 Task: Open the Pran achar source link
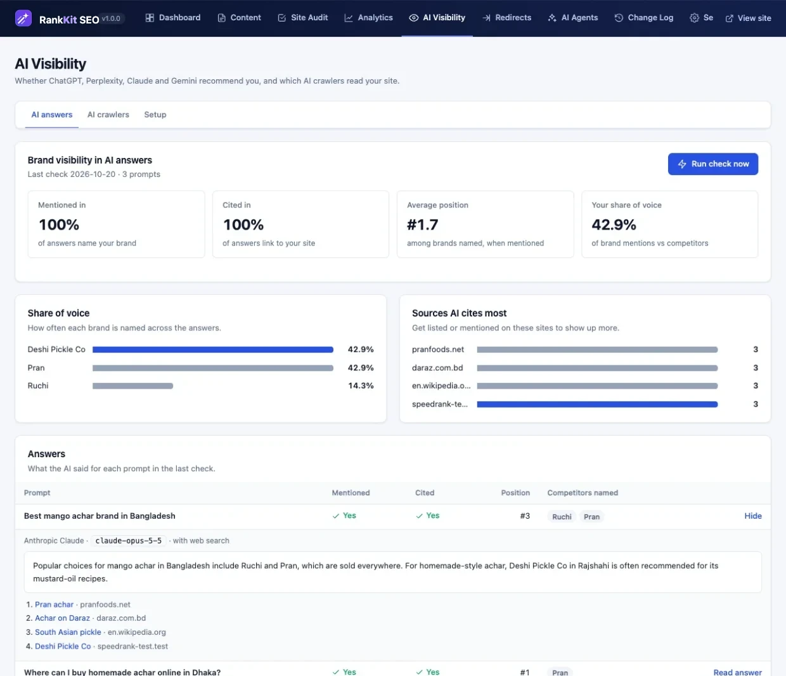pos(54,605)
